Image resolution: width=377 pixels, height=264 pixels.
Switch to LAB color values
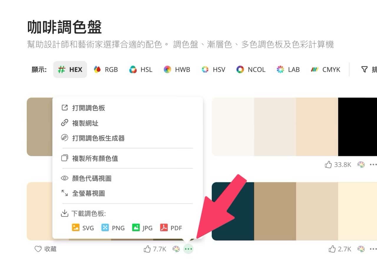(x=280, y=69)
